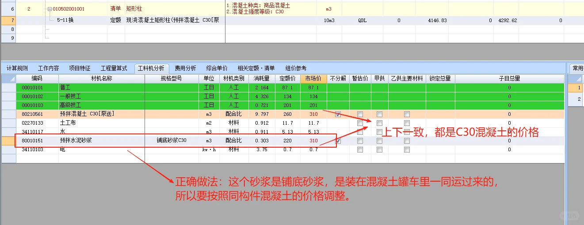Screen dimensions: 584x225
Task: Click the 材机名称 column header
Action: (x=102, y=79)
